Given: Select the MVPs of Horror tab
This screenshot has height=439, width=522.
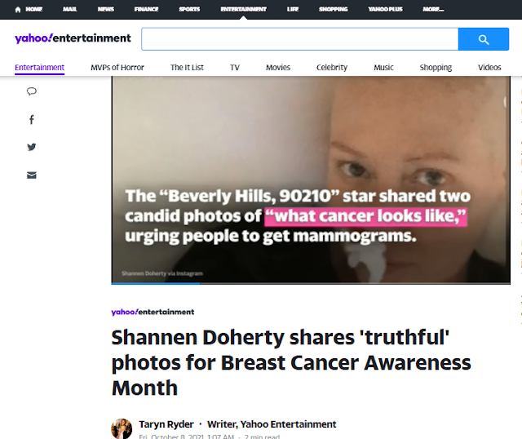Looking at the screenshot, I should [x=117, y=68].
